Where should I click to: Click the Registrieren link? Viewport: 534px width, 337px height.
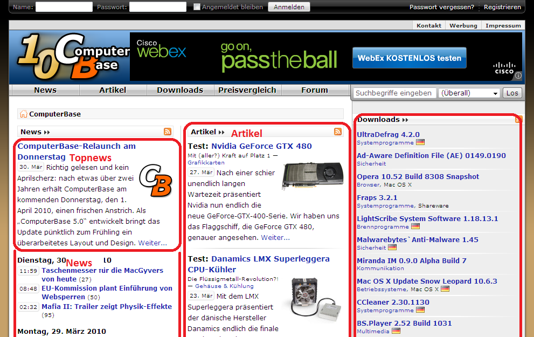click(502, 7)
